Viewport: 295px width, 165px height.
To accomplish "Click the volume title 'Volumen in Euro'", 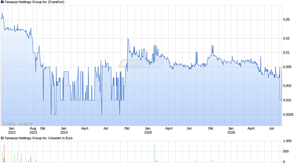I will tap(60, 138).
